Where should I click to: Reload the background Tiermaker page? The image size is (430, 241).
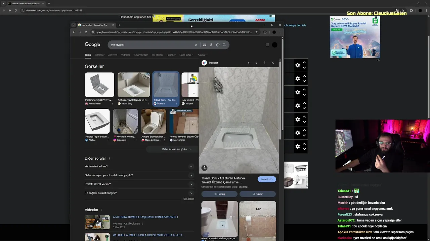tap(16, 10)
